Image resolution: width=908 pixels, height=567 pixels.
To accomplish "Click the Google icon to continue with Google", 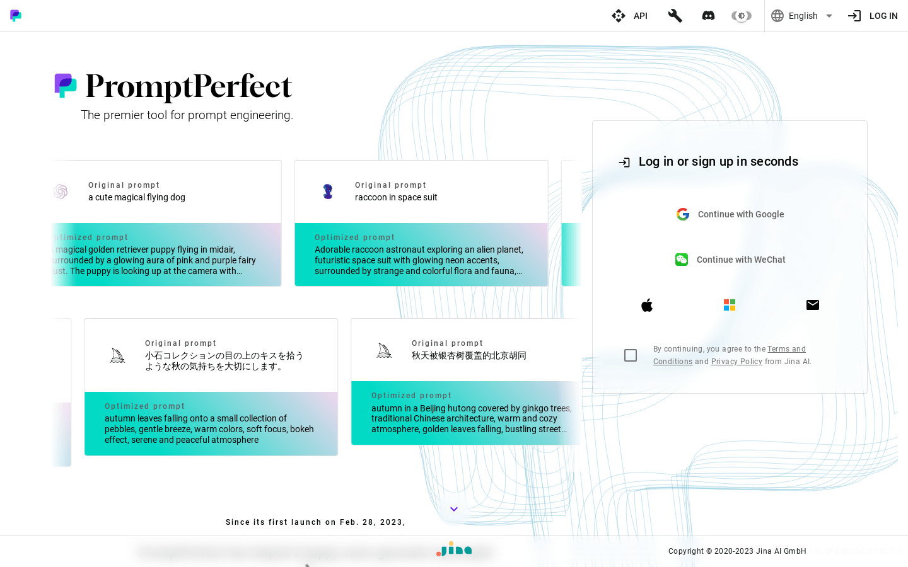I will click(x=683, y=214).
